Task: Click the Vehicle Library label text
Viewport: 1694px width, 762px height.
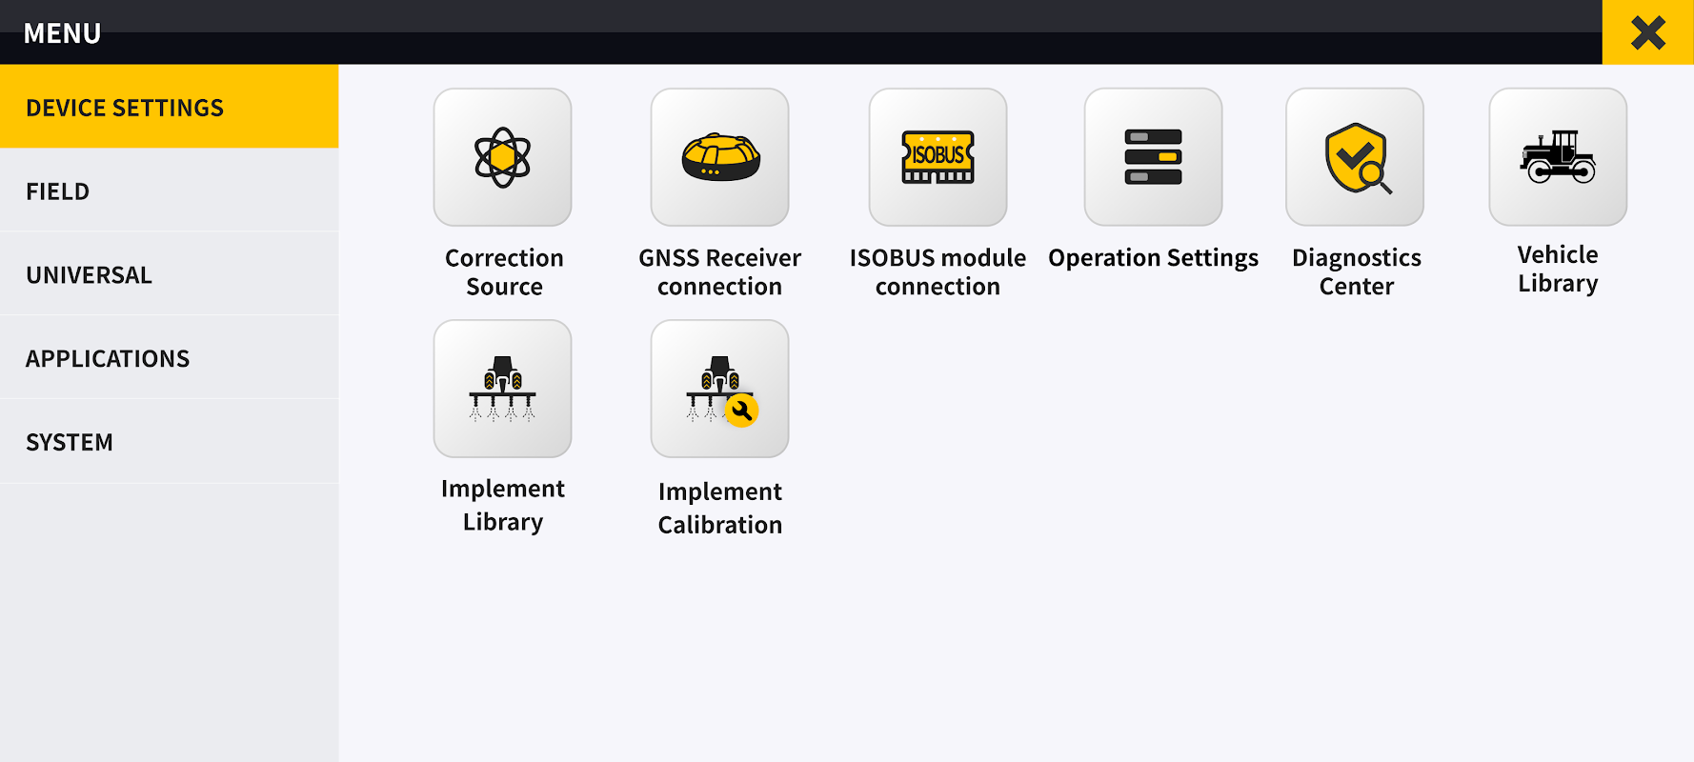Action: [1558, 269]
